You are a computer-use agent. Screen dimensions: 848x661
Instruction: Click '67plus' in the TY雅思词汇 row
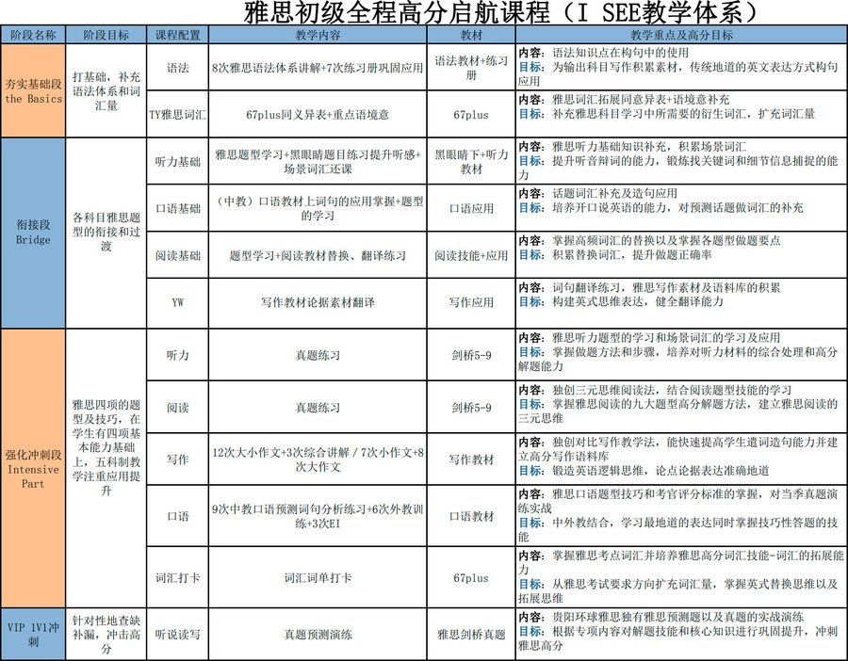pos(471,114)
